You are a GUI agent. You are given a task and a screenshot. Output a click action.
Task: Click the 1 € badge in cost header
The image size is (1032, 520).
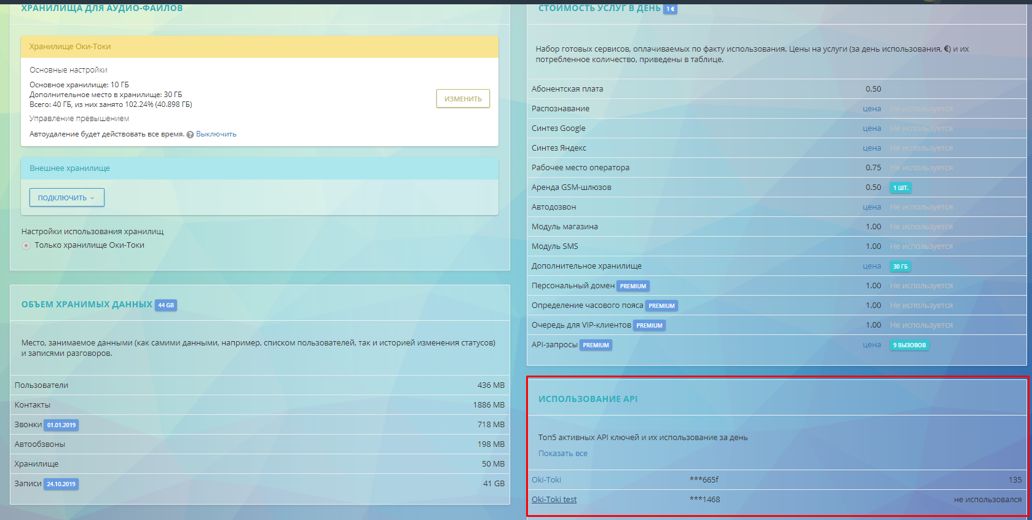(x=670, y=9)
